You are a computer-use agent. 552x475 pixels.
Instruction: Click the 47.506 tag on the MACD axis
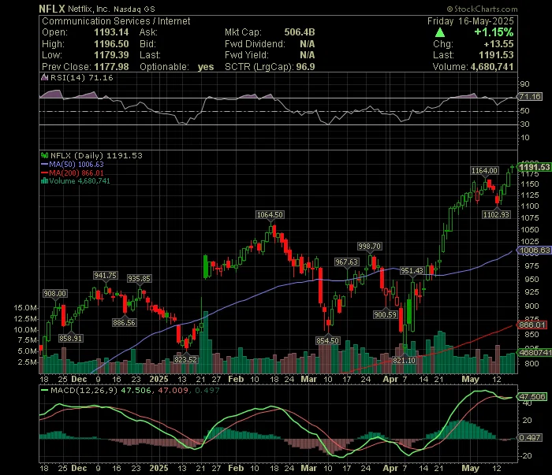coord(532,396)
